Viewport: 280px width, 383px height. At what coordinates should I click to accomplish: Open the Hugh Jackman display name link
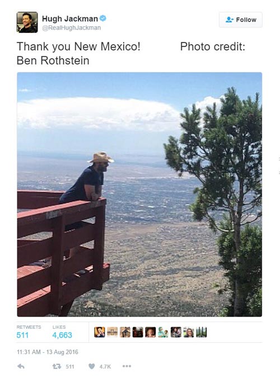point(70,18)
